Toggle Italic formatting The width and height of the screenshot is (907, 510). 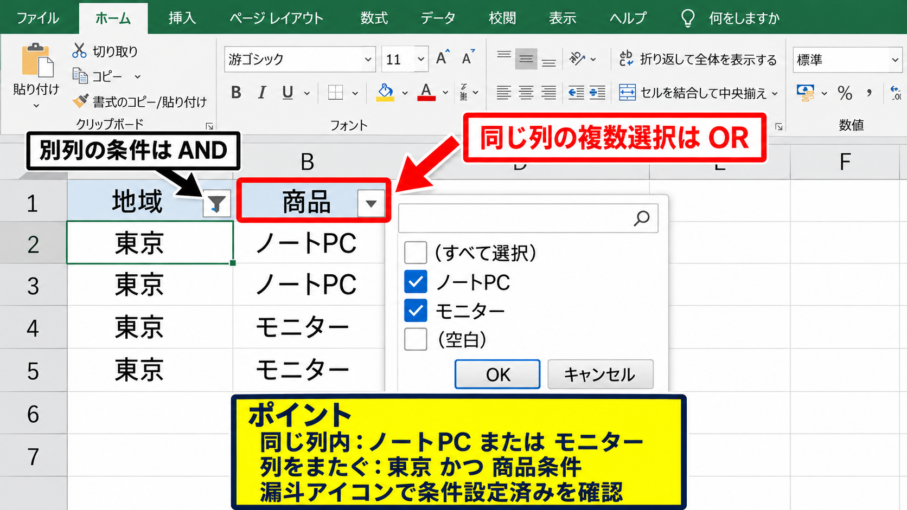[262, 93]
